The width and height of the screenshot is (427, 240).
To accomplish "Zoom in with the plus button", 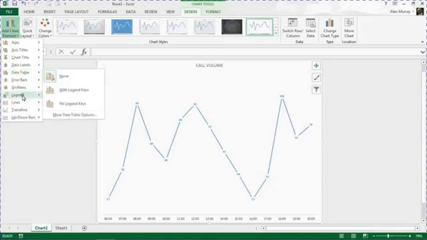I will (x=410, y=236).
